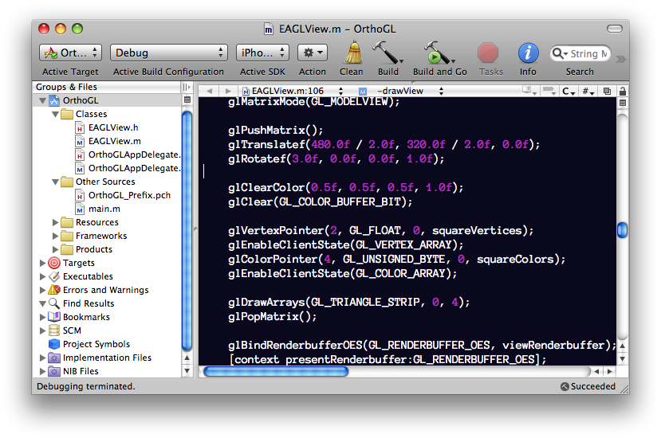The image size is (661, 438).
Task: Click the Build and Go icon
Action: coord(439,53)
